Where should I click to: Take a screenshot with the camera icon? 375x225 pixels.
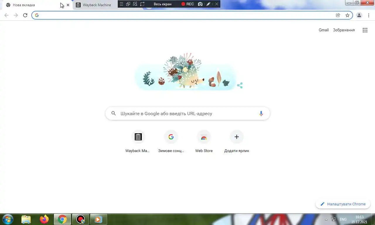click(x=200, y=4)
